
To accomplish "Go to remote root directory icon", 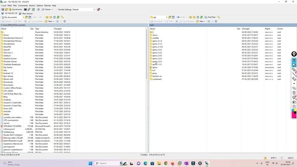I will pyautogui.click(x=194, y=17).
